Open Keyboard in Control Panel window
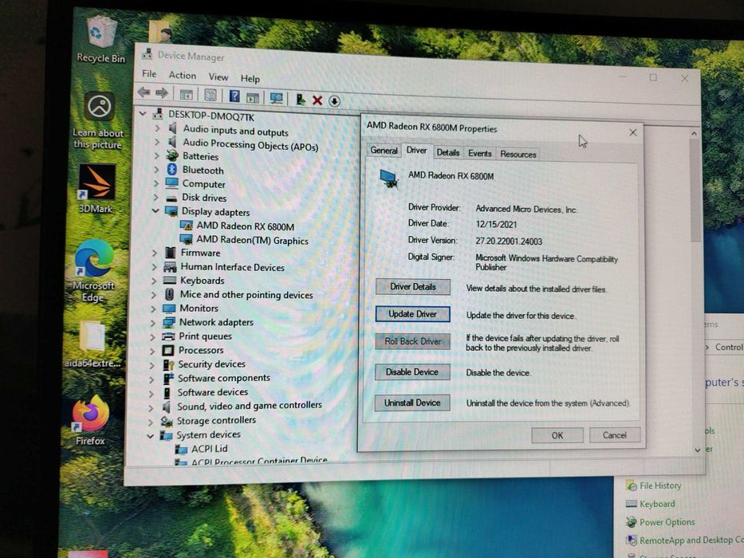This screenshot has height=558, width=744. pos(651,504)
